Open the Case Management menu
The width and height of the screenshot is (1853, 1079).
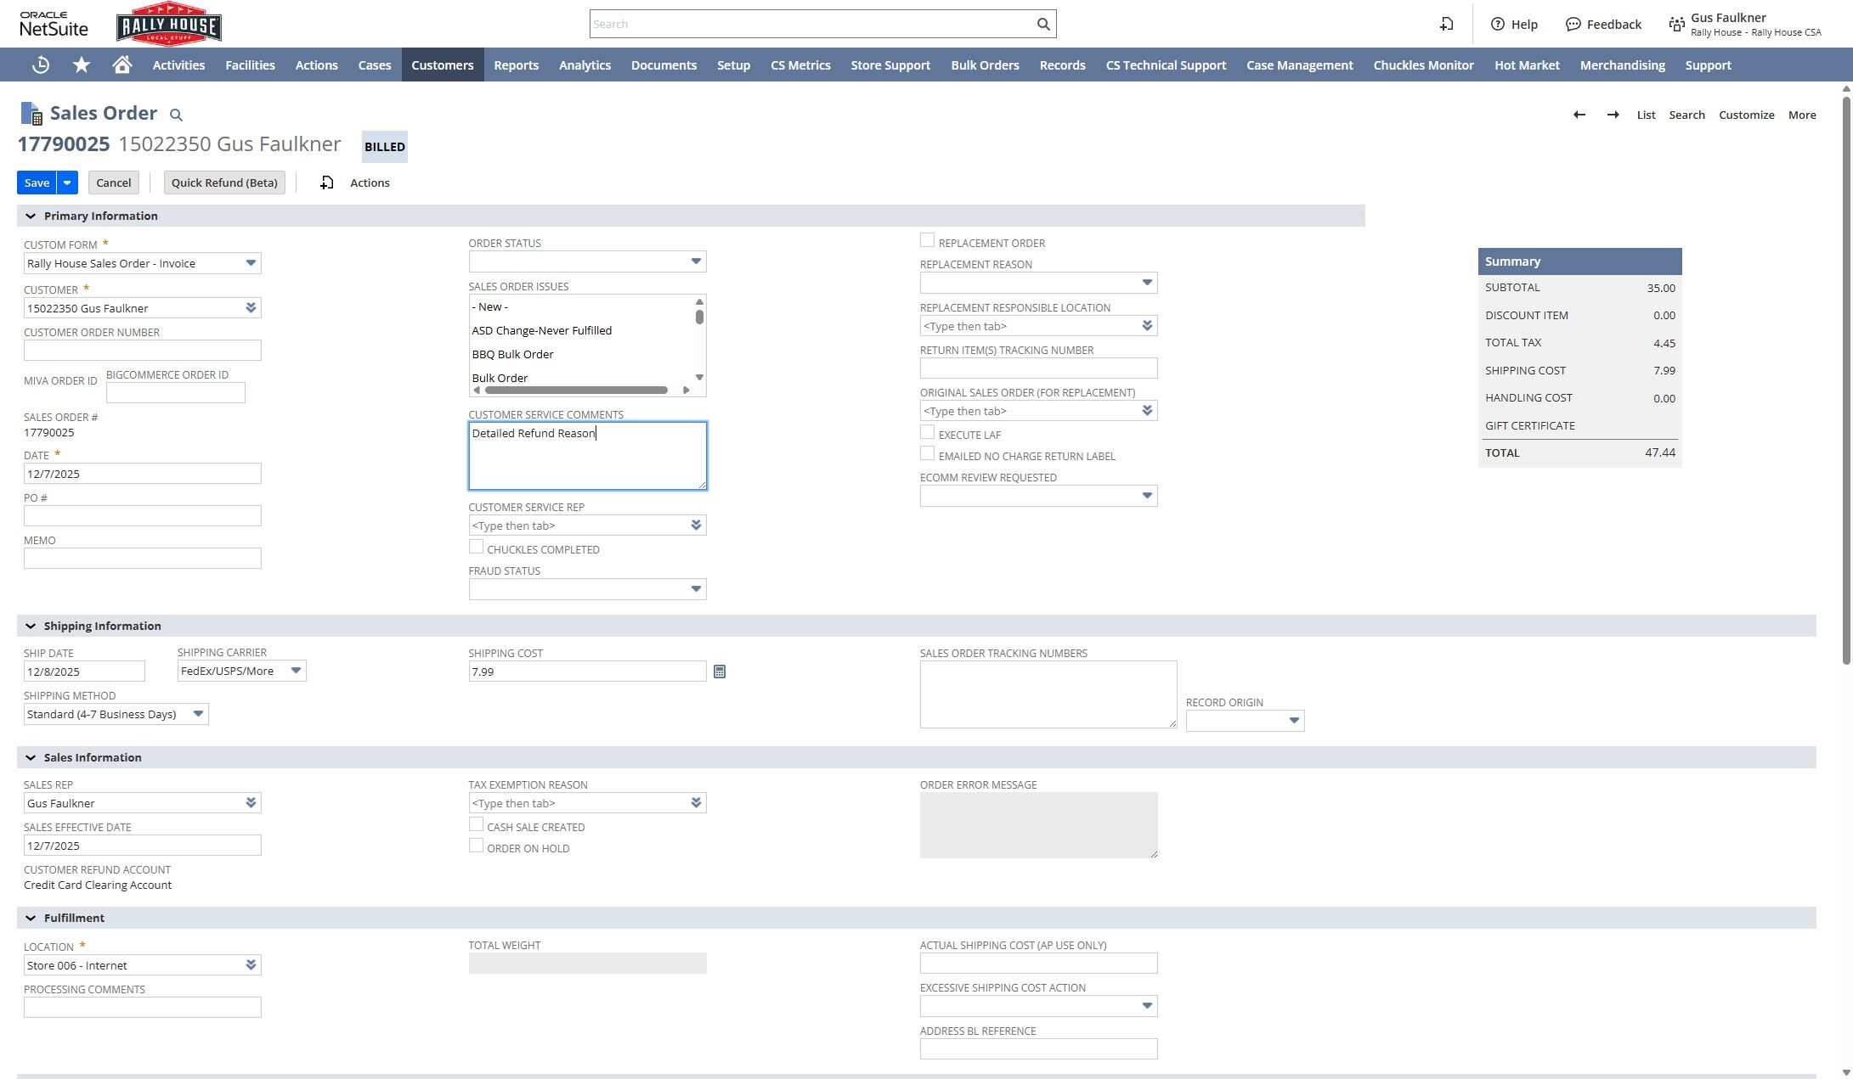pos(1300,65)
